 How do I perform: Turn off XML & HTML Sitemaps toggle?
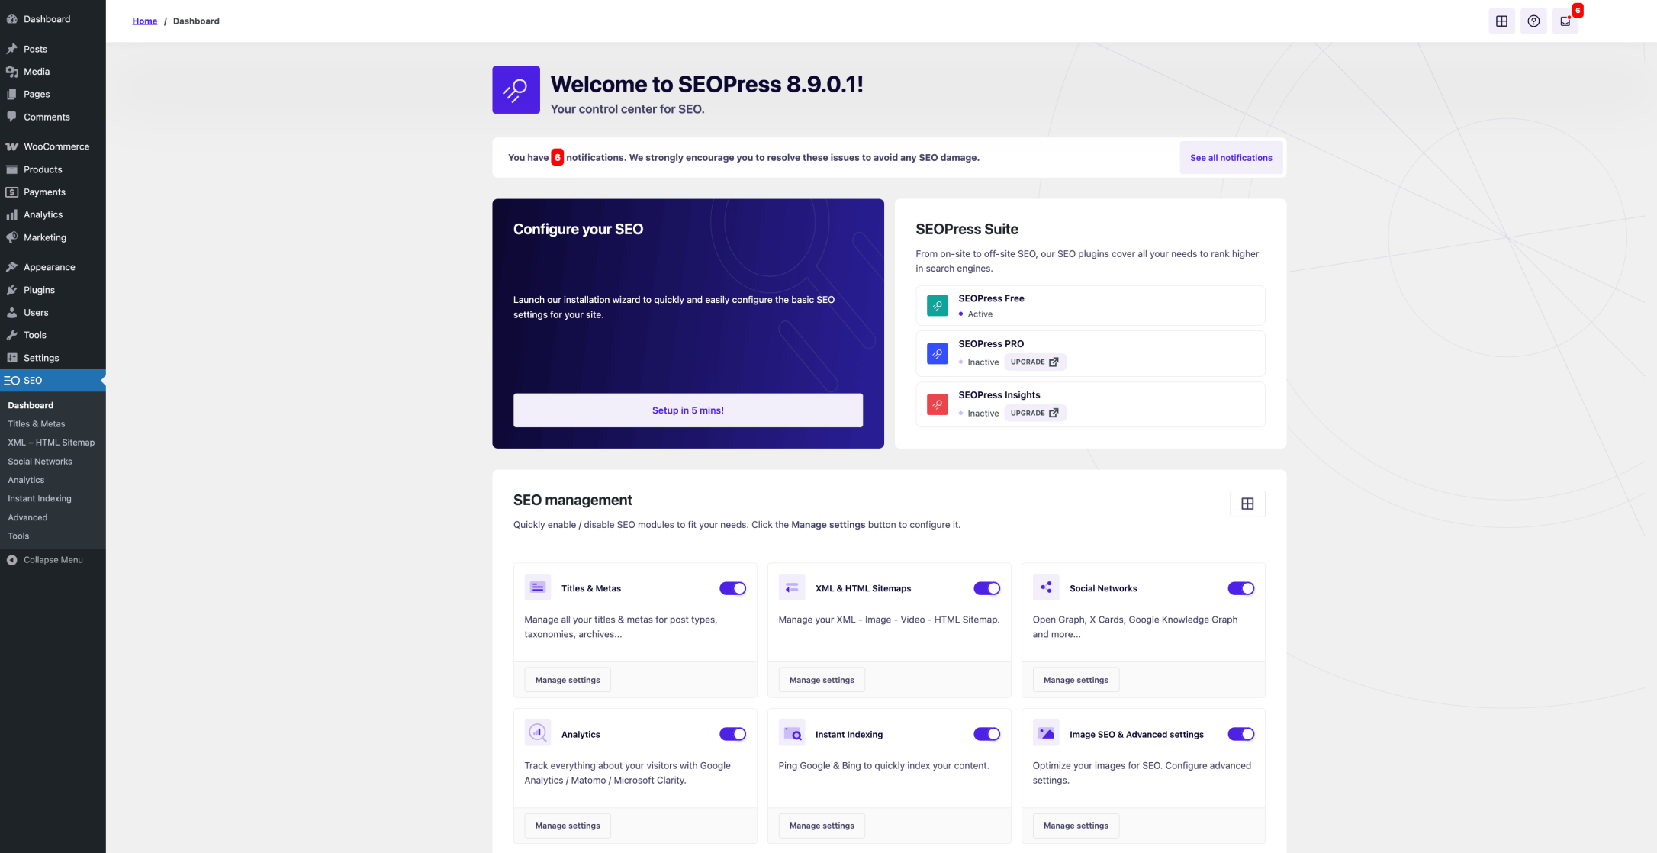coord(986,588)
